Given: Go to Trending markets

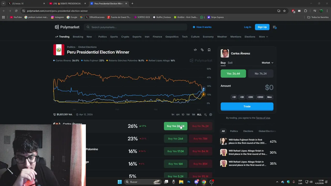Looking at the screenshot, I should coord(62,37).
